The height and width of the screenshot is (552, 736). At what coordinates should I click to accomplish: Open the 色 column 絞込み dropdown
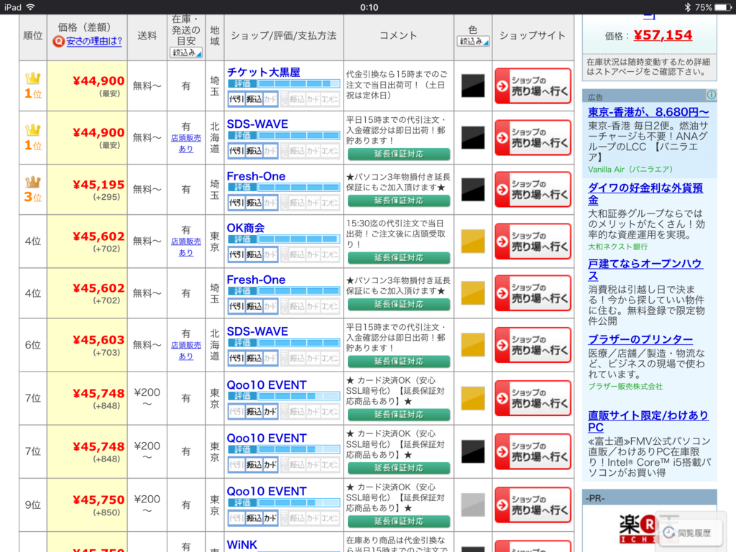[x=473, y=41]
